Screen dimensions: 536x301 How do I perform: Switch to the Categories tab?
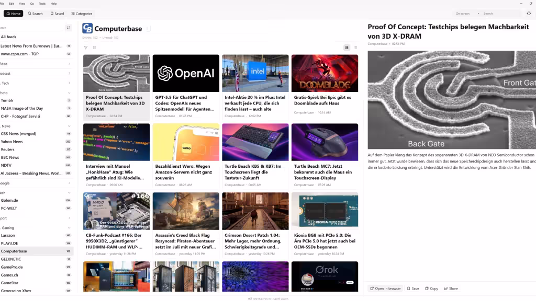pos(81,14)
